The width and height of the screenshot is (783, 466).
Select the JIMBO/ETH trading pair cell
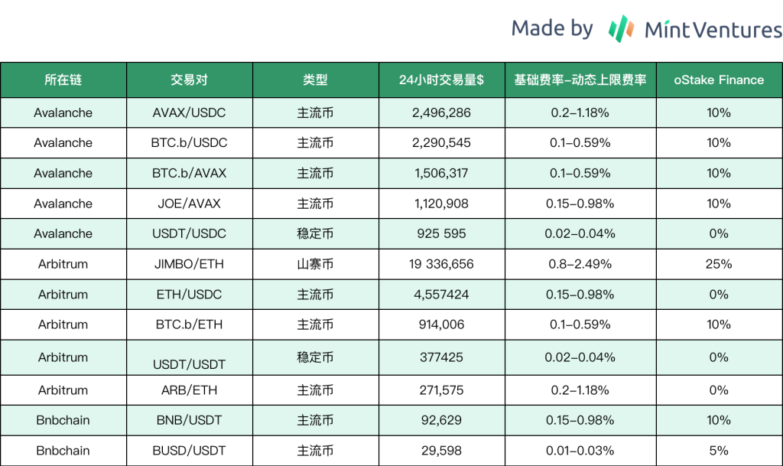(x=189, y=264)
